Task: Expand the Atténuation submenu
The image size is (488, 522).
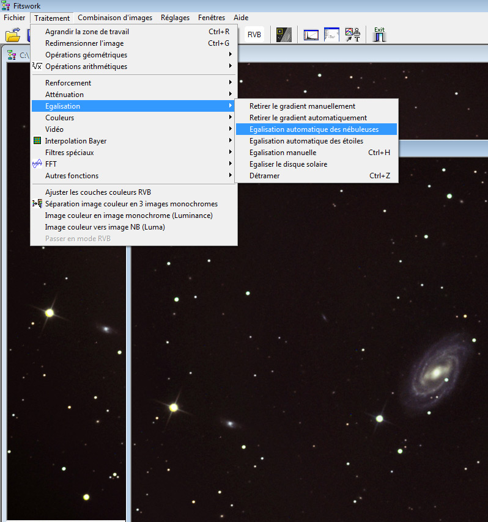Action: (x=134, y=95)
